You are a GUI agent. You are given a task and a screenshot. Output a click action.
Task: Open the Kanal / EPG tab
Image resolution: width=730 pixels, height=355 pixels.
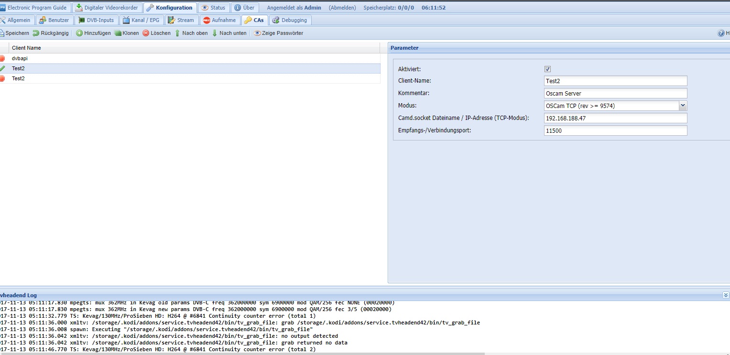[141, 20]
